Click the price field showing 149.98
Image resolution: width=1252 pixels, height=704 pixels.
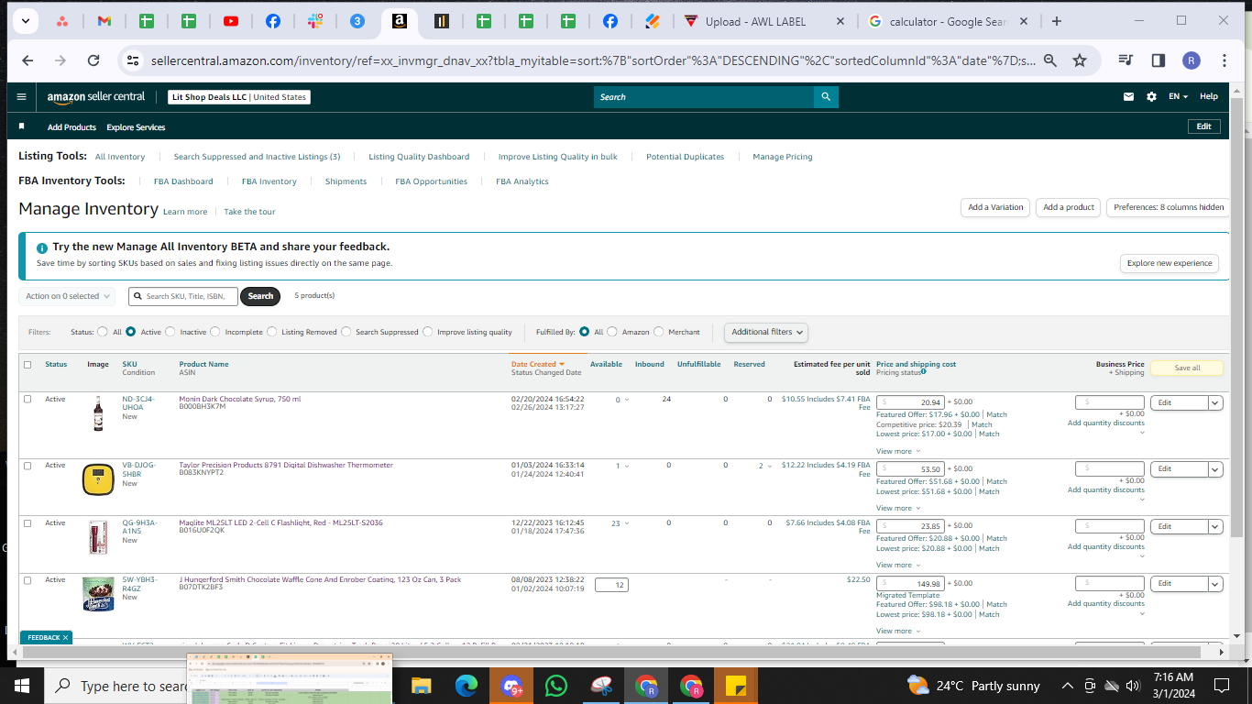910,584
